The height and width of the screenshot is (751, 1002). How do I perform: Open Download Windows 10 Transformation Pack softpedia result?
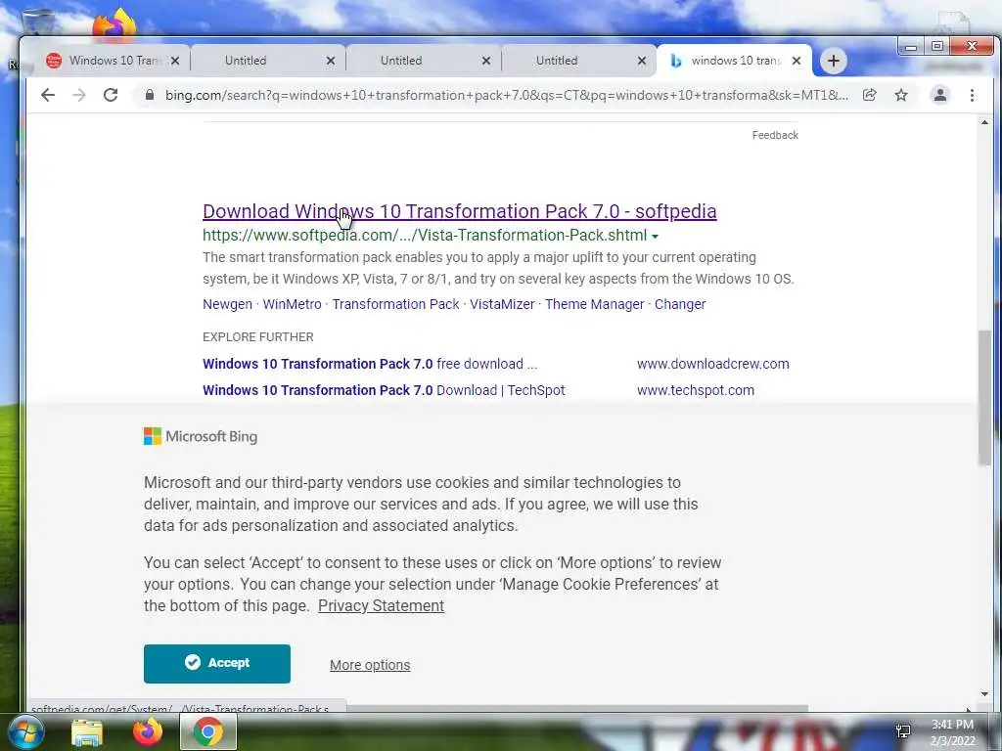coord(460,211)
